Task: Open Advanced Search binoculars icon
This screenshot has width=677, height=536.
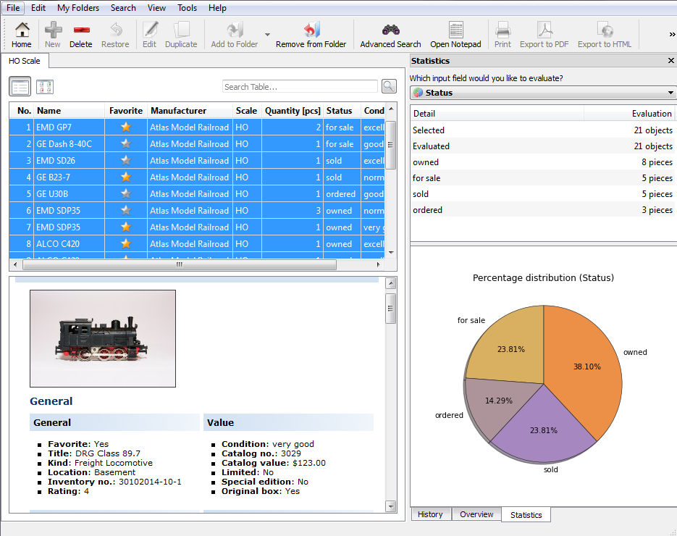Action: [391, 30]
